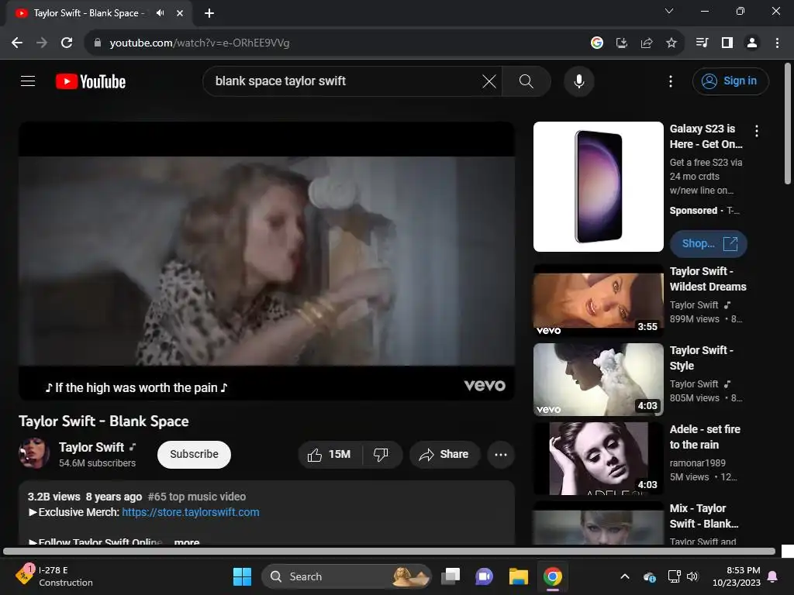Open Chrome three-dot menu
794x595 pixels.
(x=777, y=43)
